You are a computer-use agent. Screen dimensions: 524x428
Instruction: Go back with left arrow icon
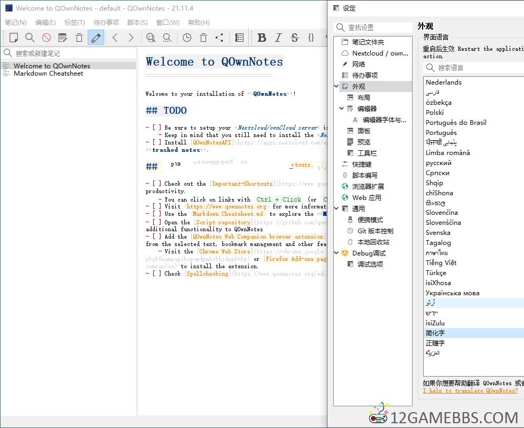click(115, 38)
